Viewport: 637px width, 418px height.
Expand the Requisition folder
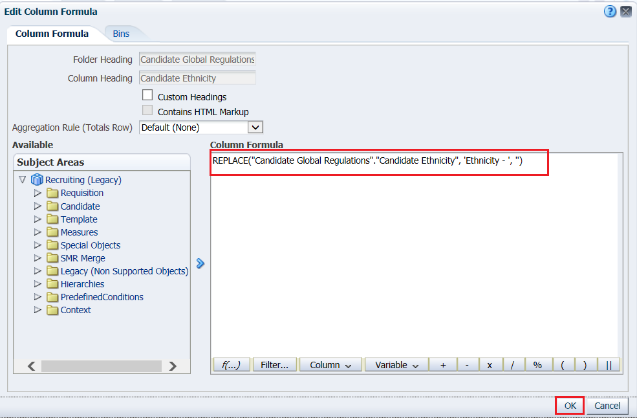click(38, 193)
